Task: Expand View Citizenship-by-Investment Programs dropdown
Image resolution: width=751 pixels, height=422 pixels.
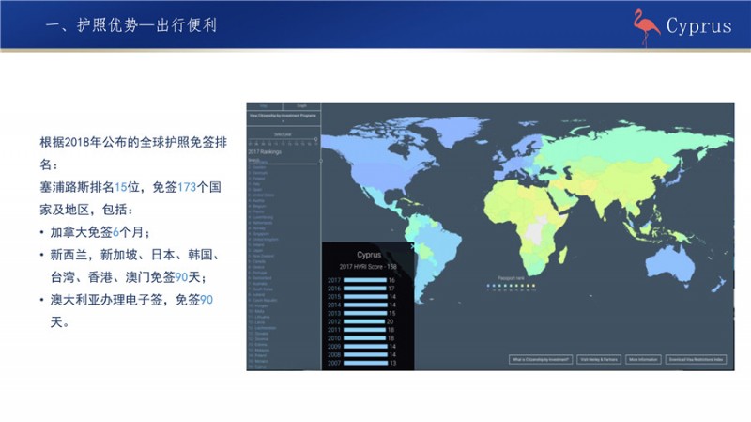Action: 284,117
